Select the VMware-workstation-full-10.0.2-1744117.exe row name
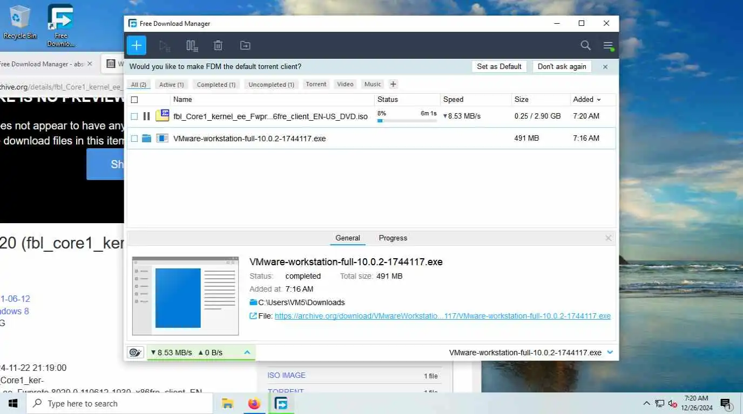Screen dimensions: 743x414 click(249, 139)
